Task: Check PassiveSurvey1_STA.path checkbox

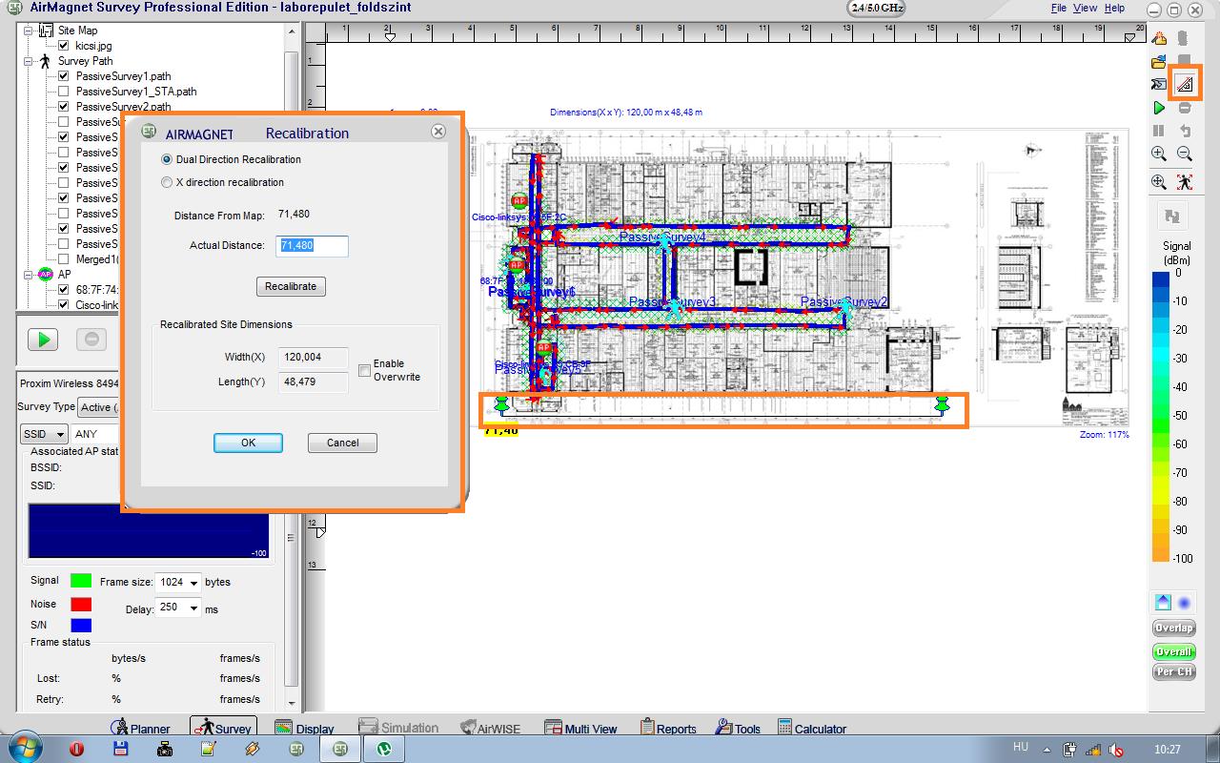Action: point(64,92)
